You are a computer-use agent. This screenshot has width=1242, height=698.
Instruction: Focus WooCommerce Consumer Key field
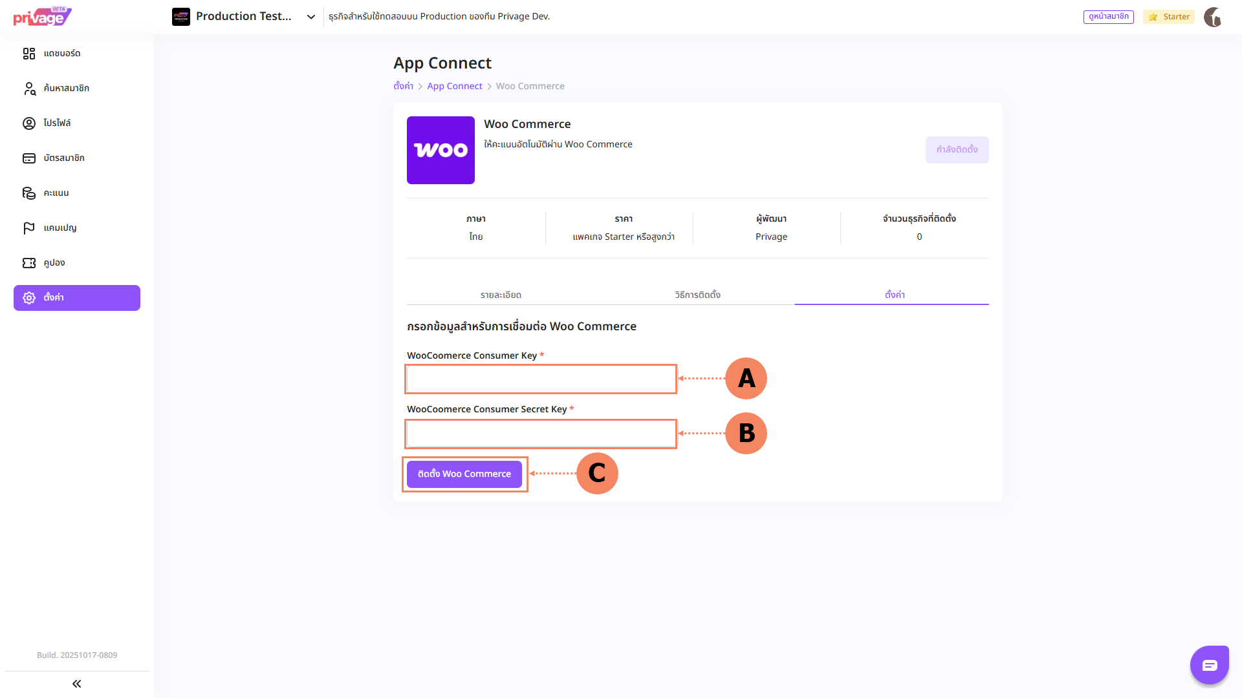click(541, 379)
